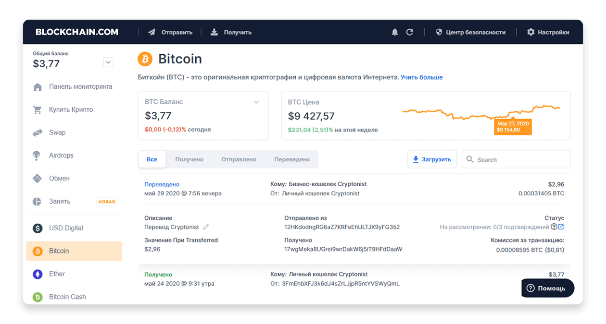Click the Отправить button
The height and width of the screenshot is (324, 606).
tap(170, 32)
